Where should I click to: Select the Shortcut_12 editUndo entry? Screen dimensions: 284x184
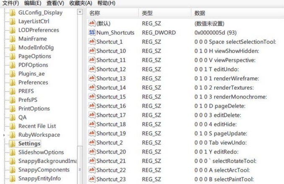point(111,69)
